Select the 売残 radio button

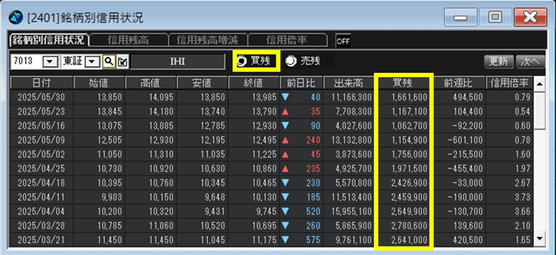coord(291,61)
